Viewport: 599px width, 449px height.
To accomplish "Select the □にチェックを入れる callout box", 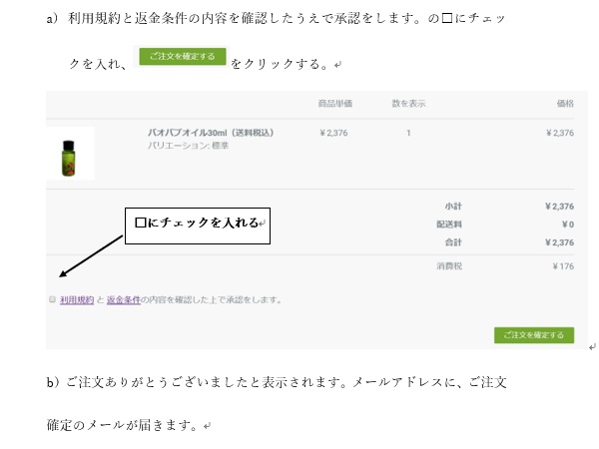I will [x=198, y=225].
